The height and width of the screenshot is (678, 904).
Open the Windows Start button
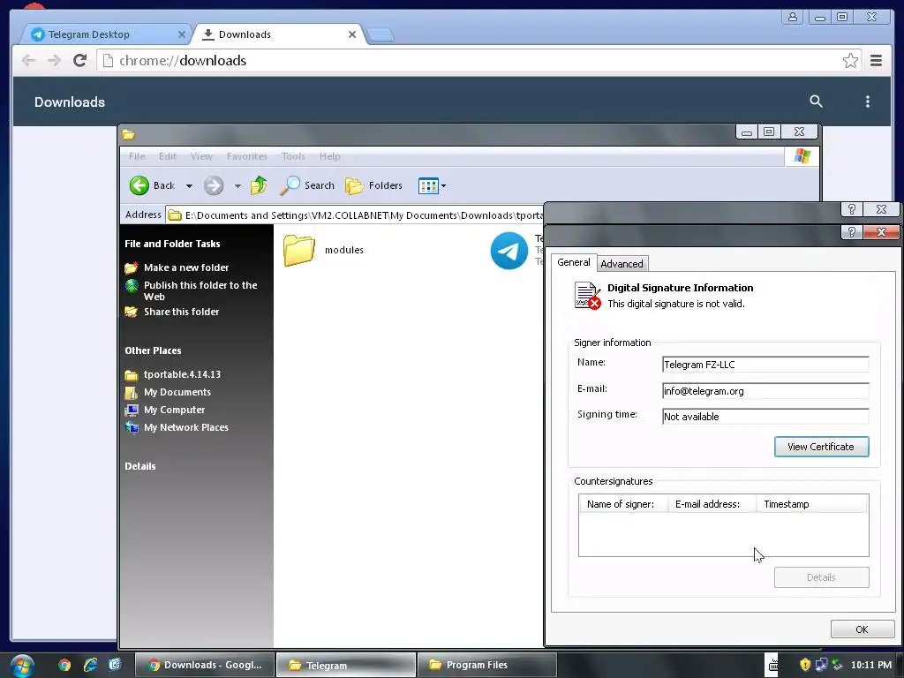coord(21,666)
